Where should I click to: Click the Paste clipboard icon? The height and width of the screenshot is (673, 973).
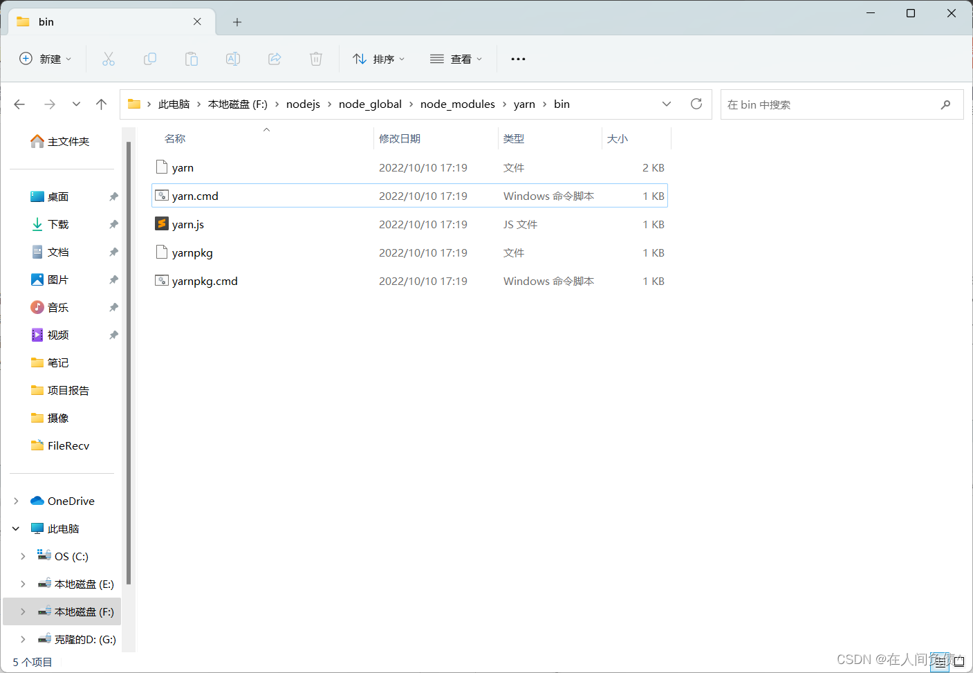192,59
